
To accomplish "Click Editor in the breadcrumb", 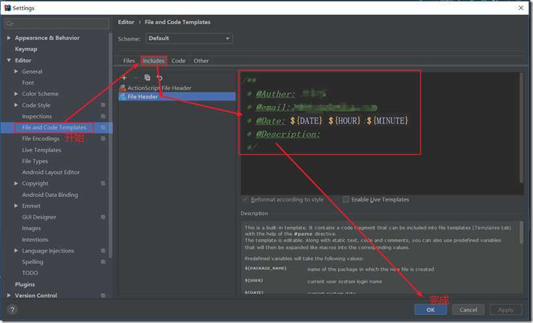I will pos(126,22).
